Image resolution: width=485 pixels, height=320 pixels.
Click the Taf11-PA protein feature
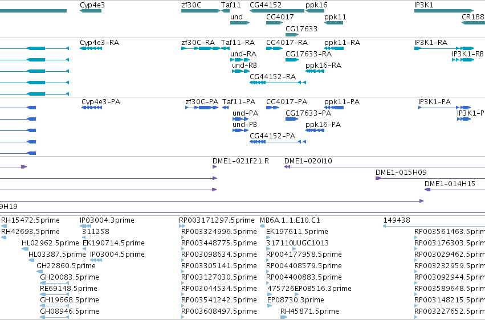[226, 108]
